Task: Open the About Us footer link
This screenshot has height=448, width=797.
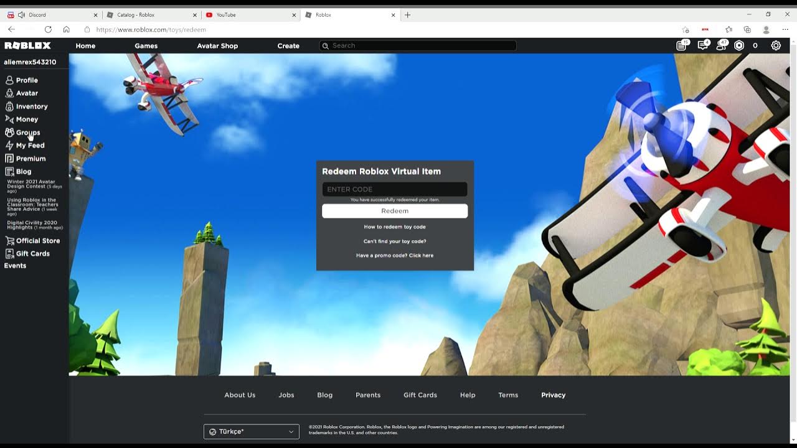Action: (240, 395)
